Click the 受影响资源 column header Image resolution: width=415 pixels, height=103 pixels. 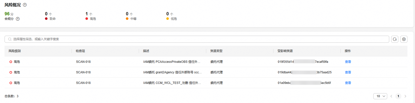285,51
